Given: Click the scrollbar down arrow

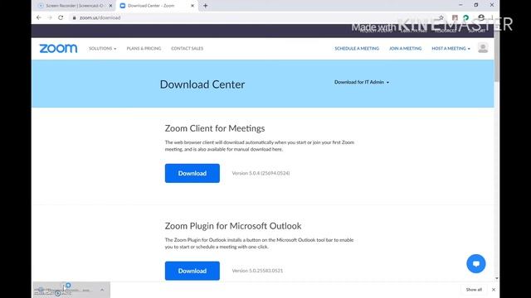Looking at the screenshot, I should (496, 278).
